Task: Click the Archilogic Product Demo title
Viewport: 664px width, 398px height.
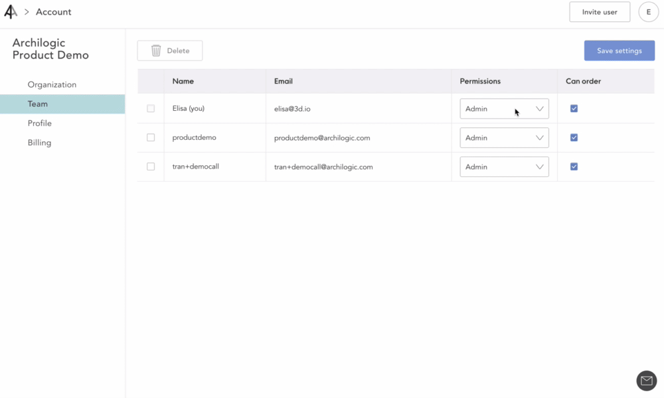Action: (50, 49)
